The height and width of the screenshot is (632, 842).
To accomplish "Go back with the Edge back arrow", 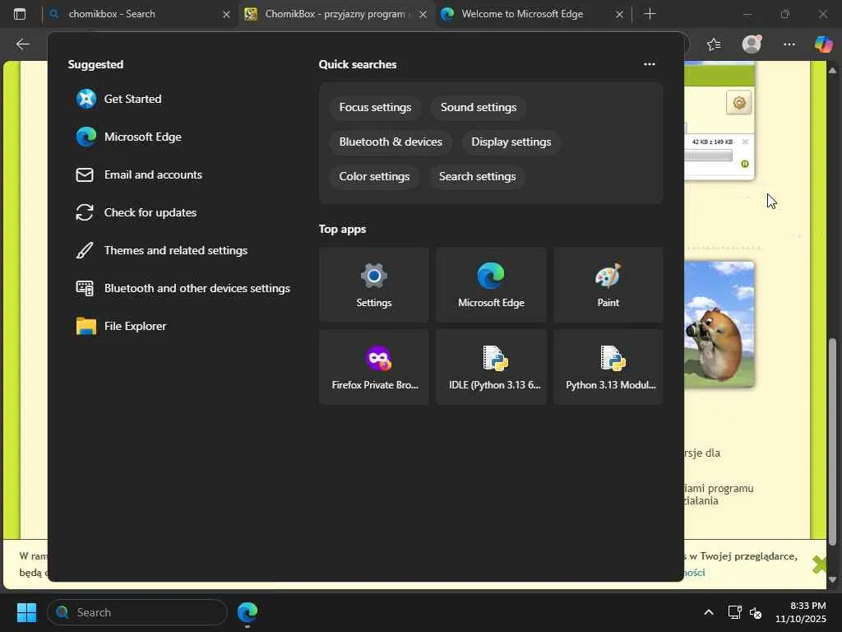I will pos(22,44).
